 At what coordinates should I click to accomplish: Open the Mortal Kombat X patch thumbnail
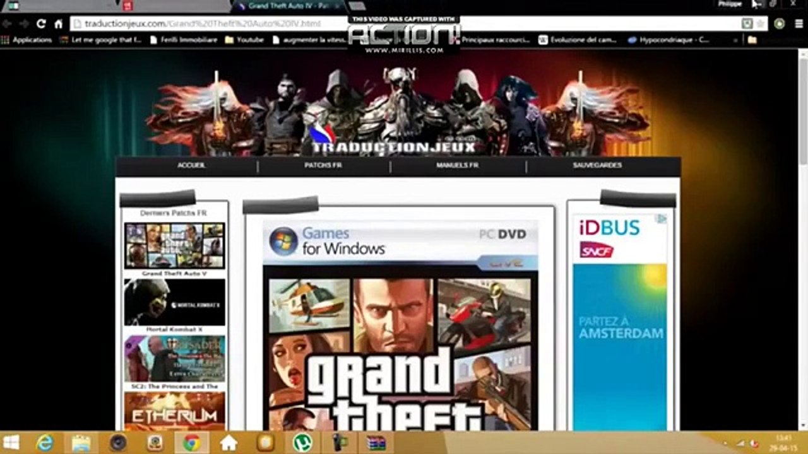click(x=174, y=302)
